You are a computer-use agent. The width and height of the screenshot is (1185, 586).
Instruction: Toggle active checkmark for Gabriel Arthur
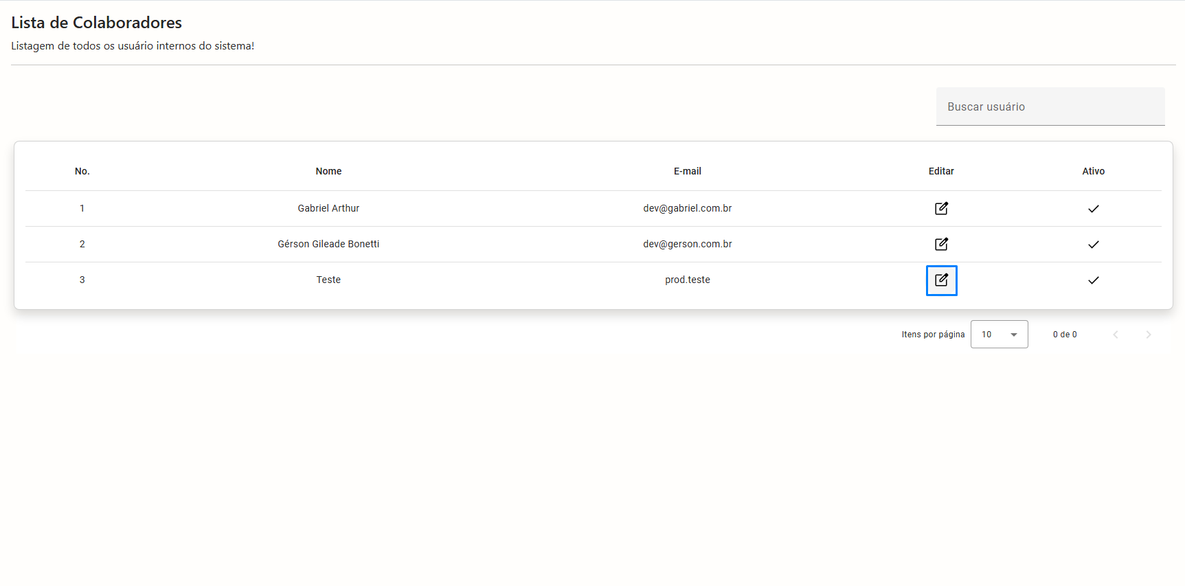[x=1093, y=209]
